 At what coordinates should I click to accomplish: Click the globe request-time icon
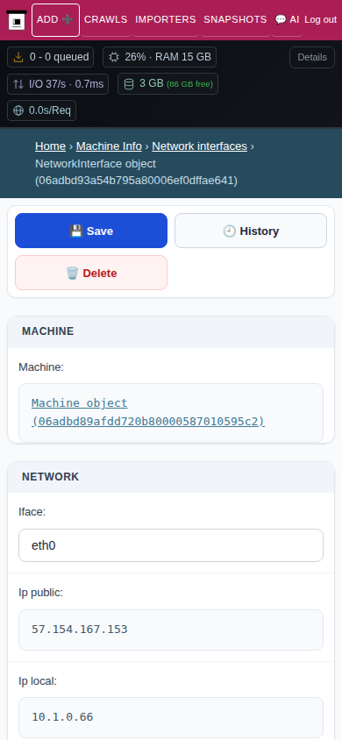point(18,110)
